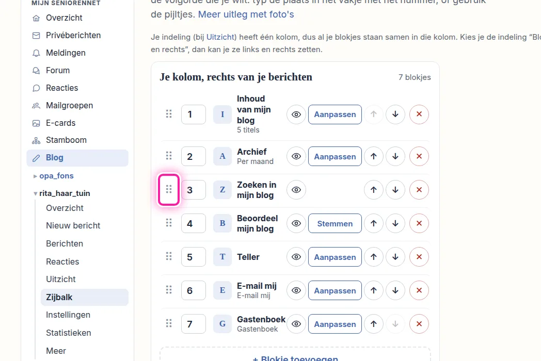Click the drag handle of Inhoud van mijn blog
Viewport: 541px width, 361px height.
169,114
